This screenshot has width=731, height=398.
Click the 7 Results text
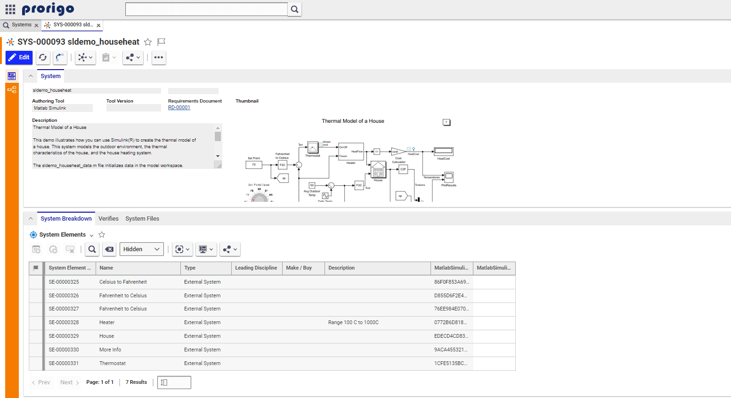click(136, 382)
